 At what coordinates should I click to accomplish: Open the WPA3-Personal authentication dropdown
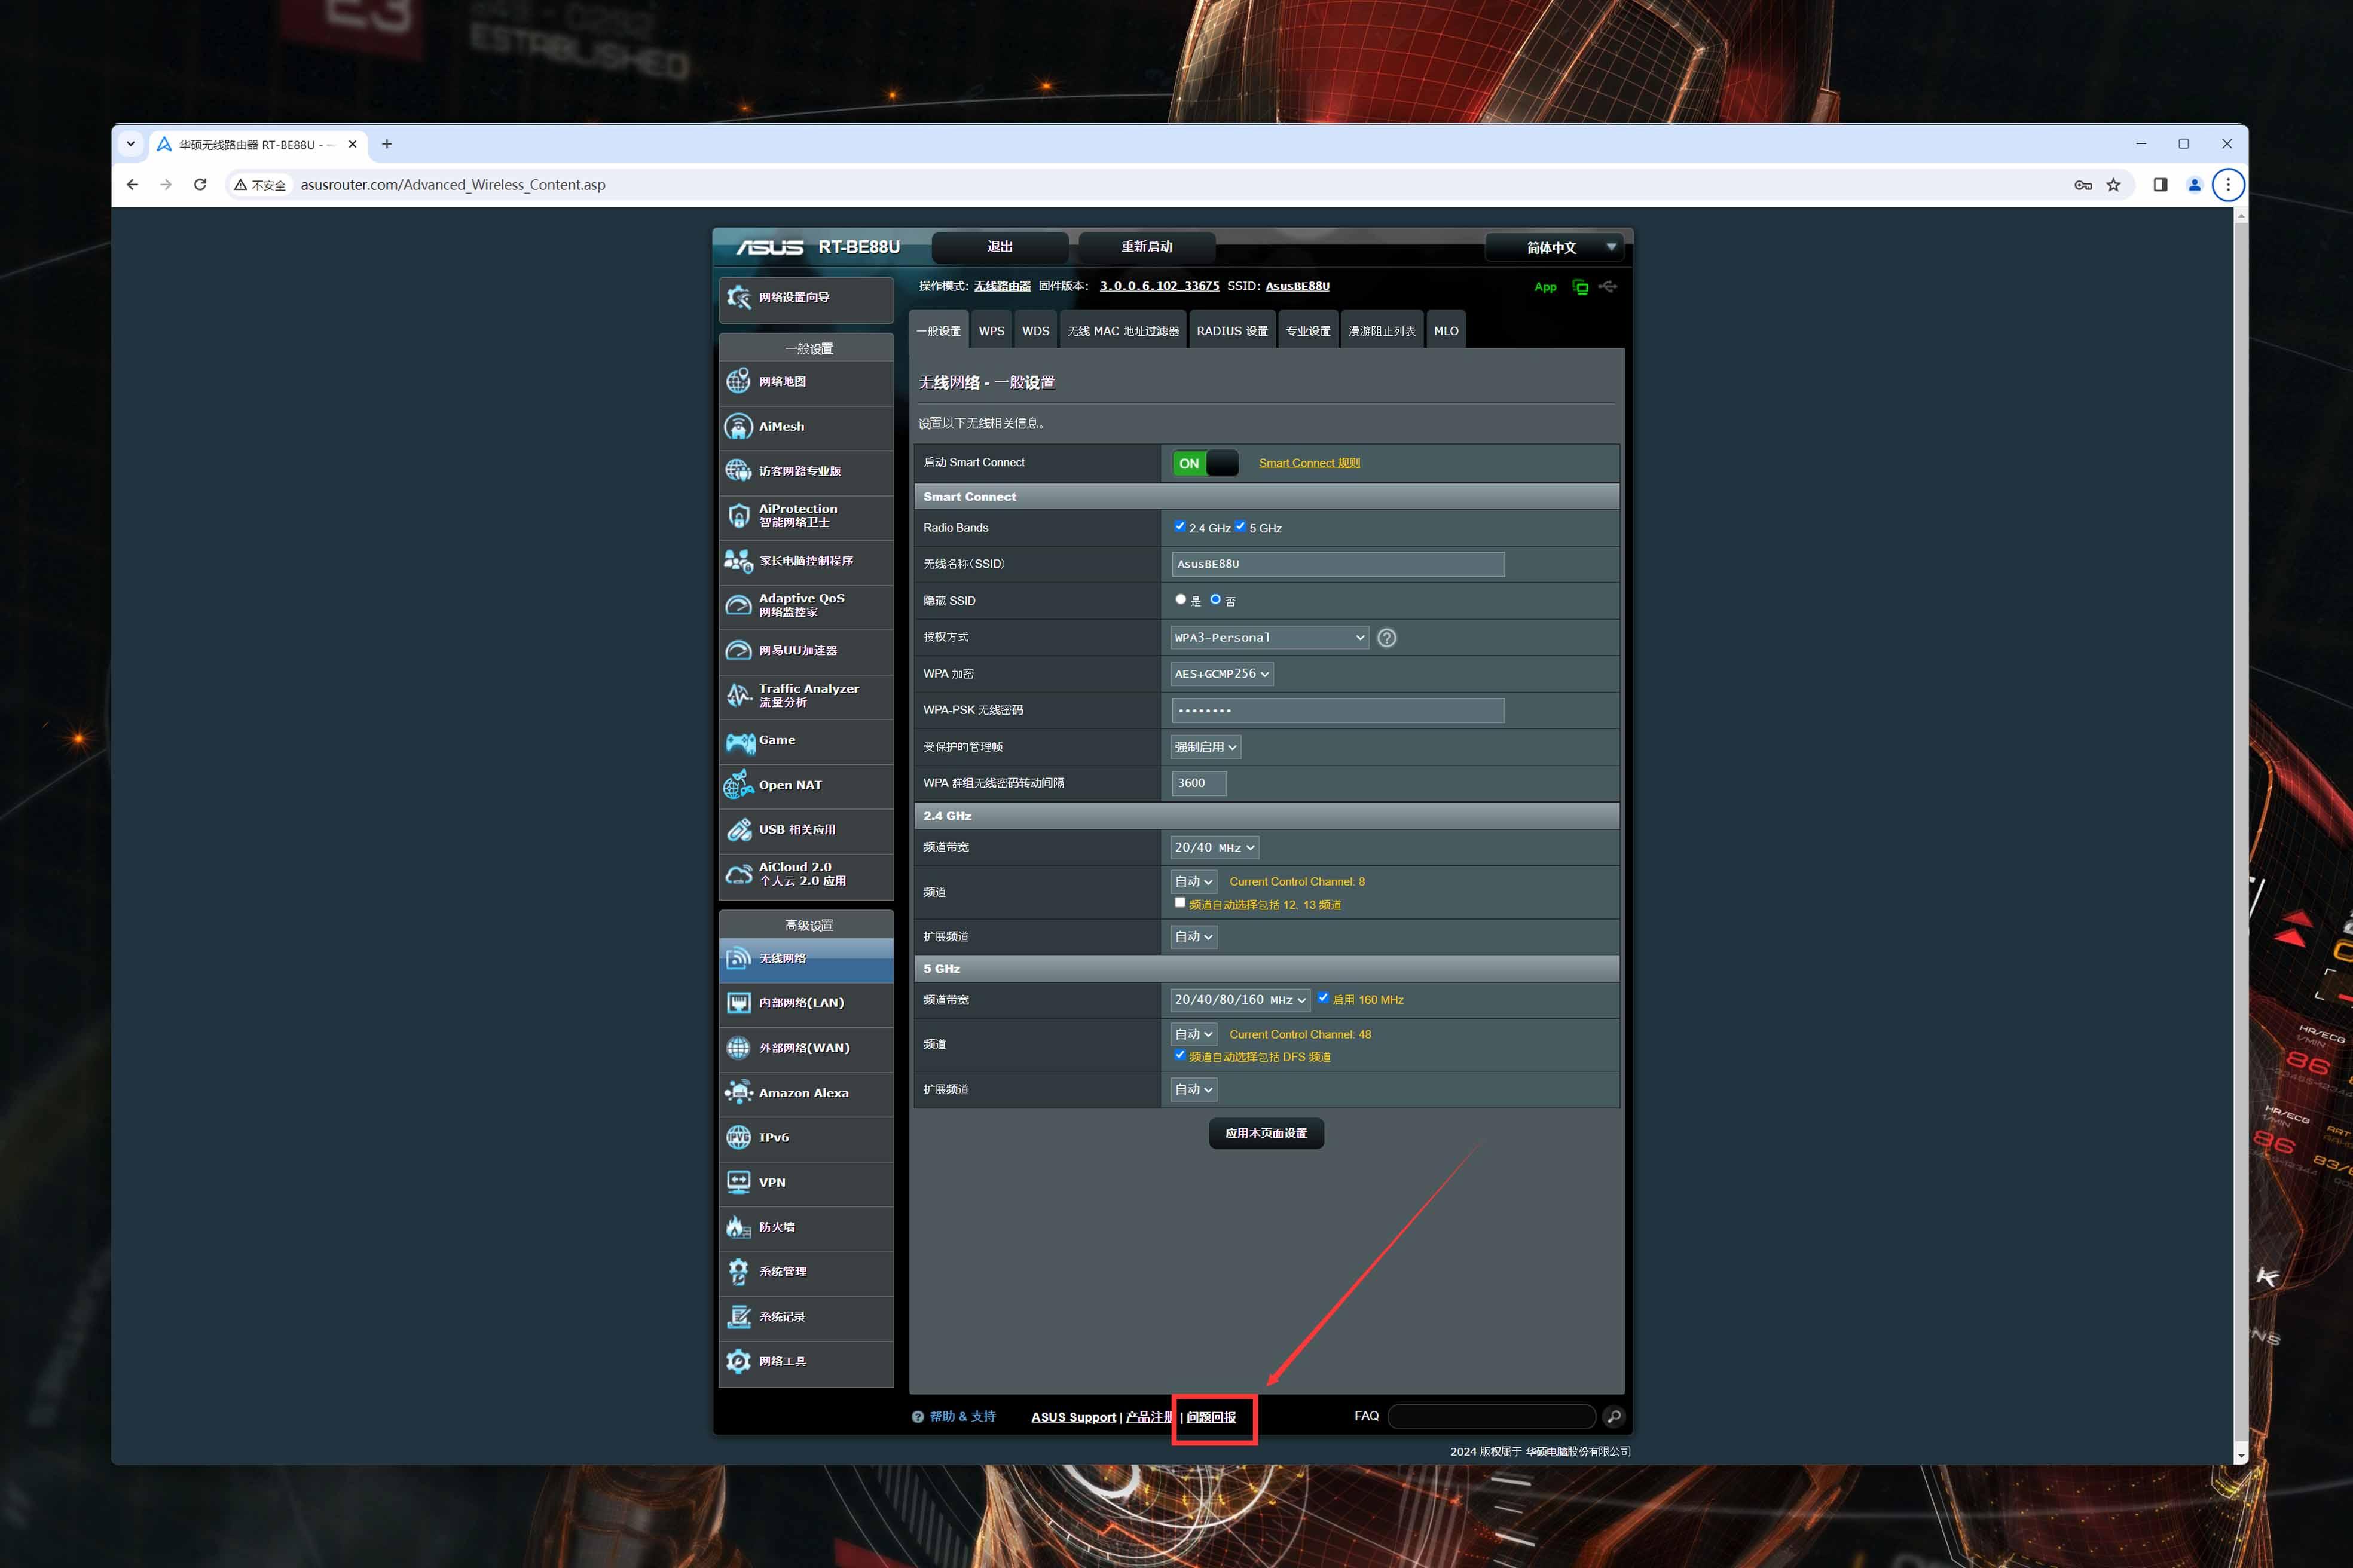1269,638
